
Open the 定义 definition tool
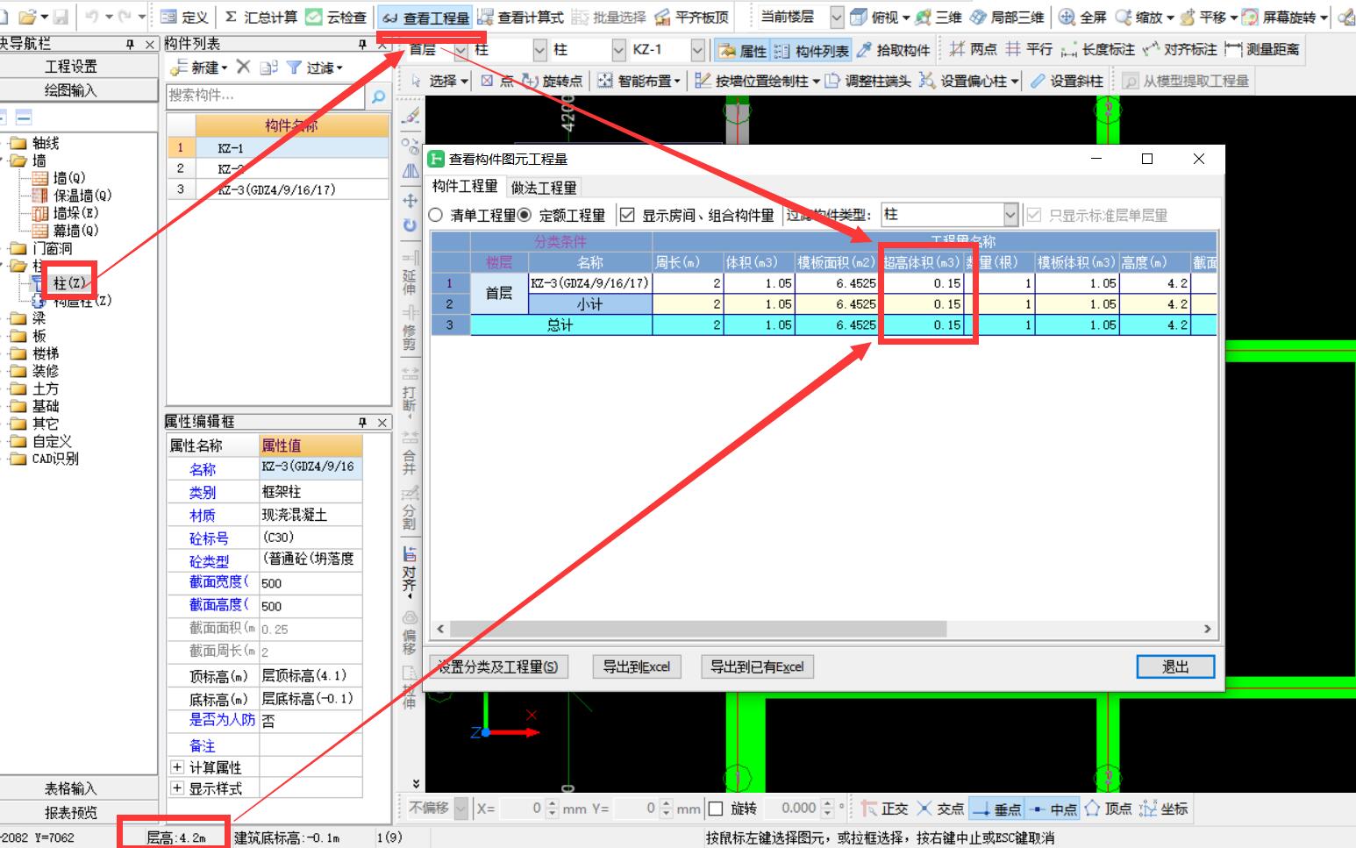pos(185,17)
